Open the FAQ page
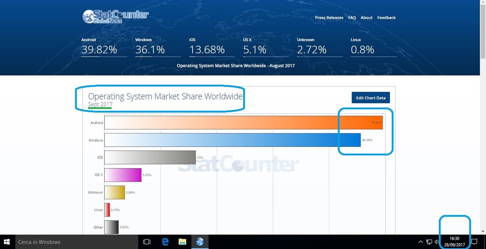486x249 pixels. (x=352, y=17)
